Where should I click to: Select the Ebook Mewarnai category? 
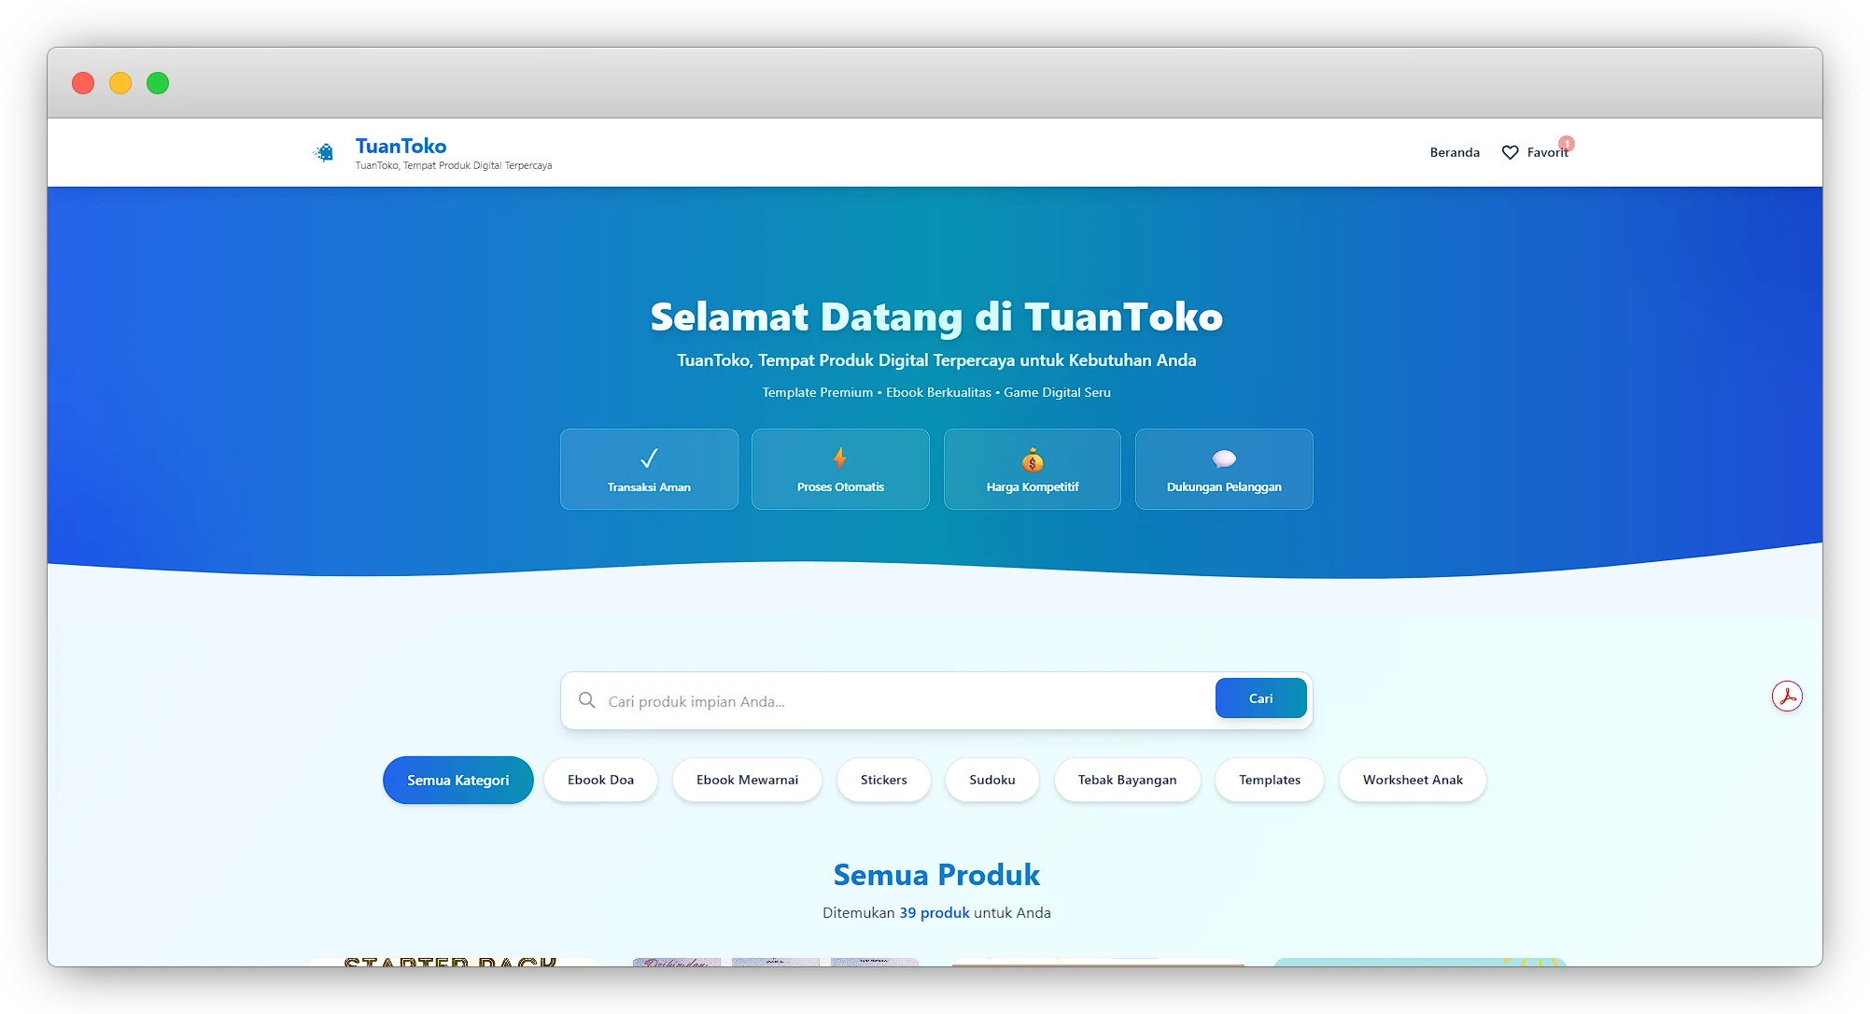click(747, 780)
